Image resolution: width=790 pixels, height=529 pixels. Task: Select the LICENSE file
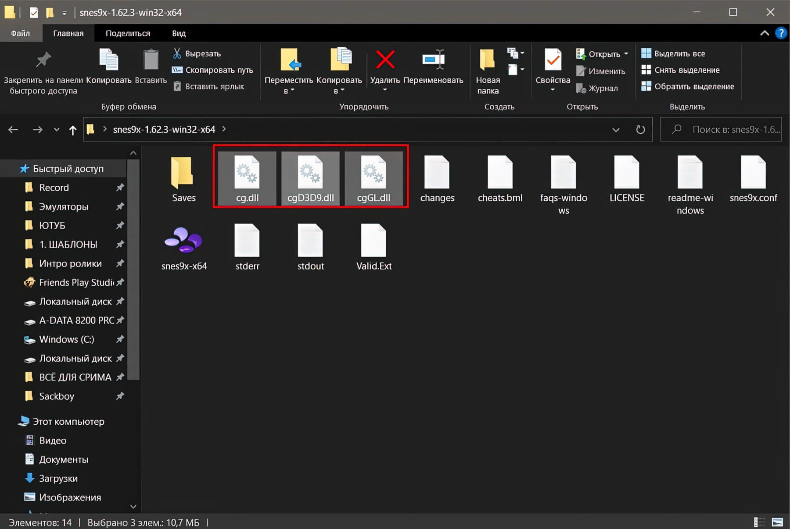pyautogui.click(x=627, y=179)
